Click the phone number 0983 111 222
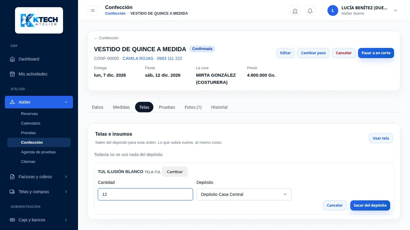Viewport: 410px width, 230px height. pyautogui.click(x=170, y=58)
